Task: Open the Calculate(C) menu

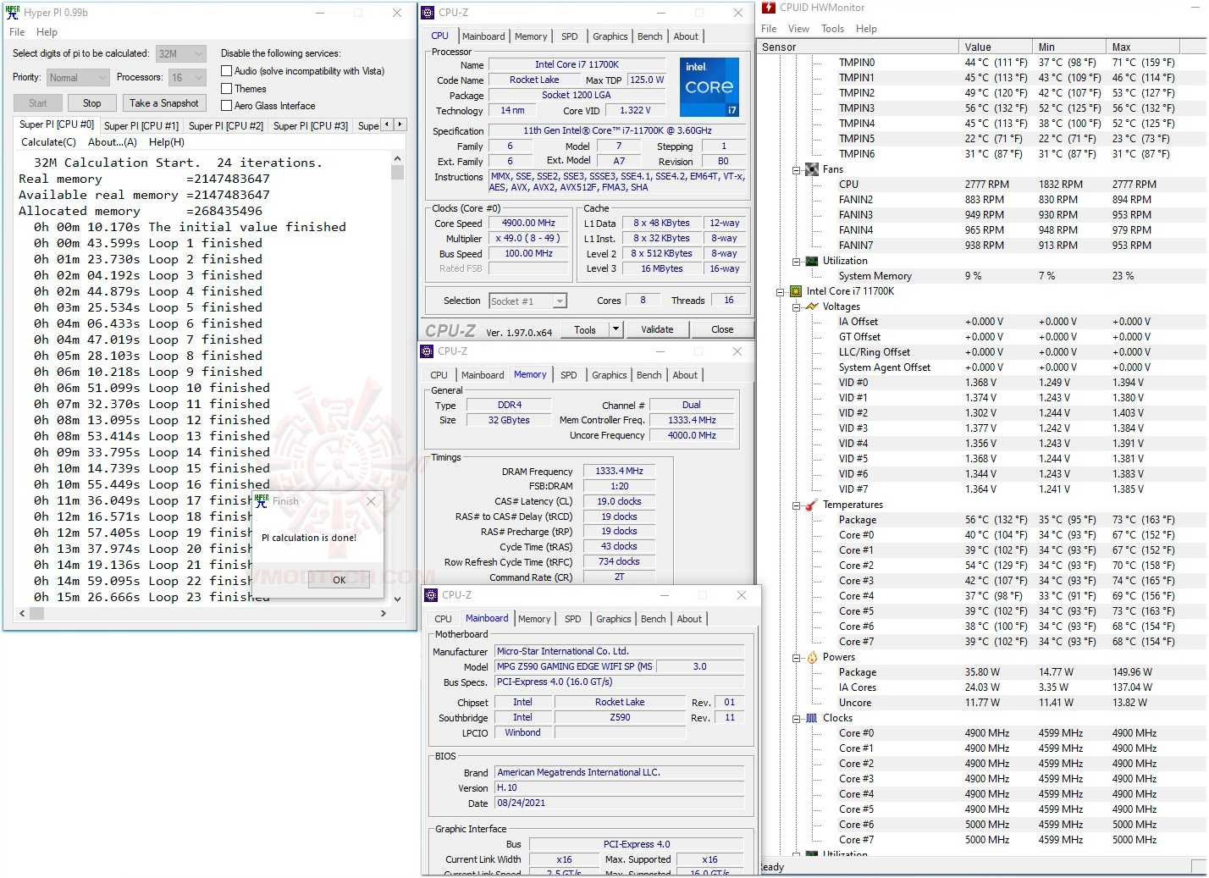Action: [x=48, y=142]
